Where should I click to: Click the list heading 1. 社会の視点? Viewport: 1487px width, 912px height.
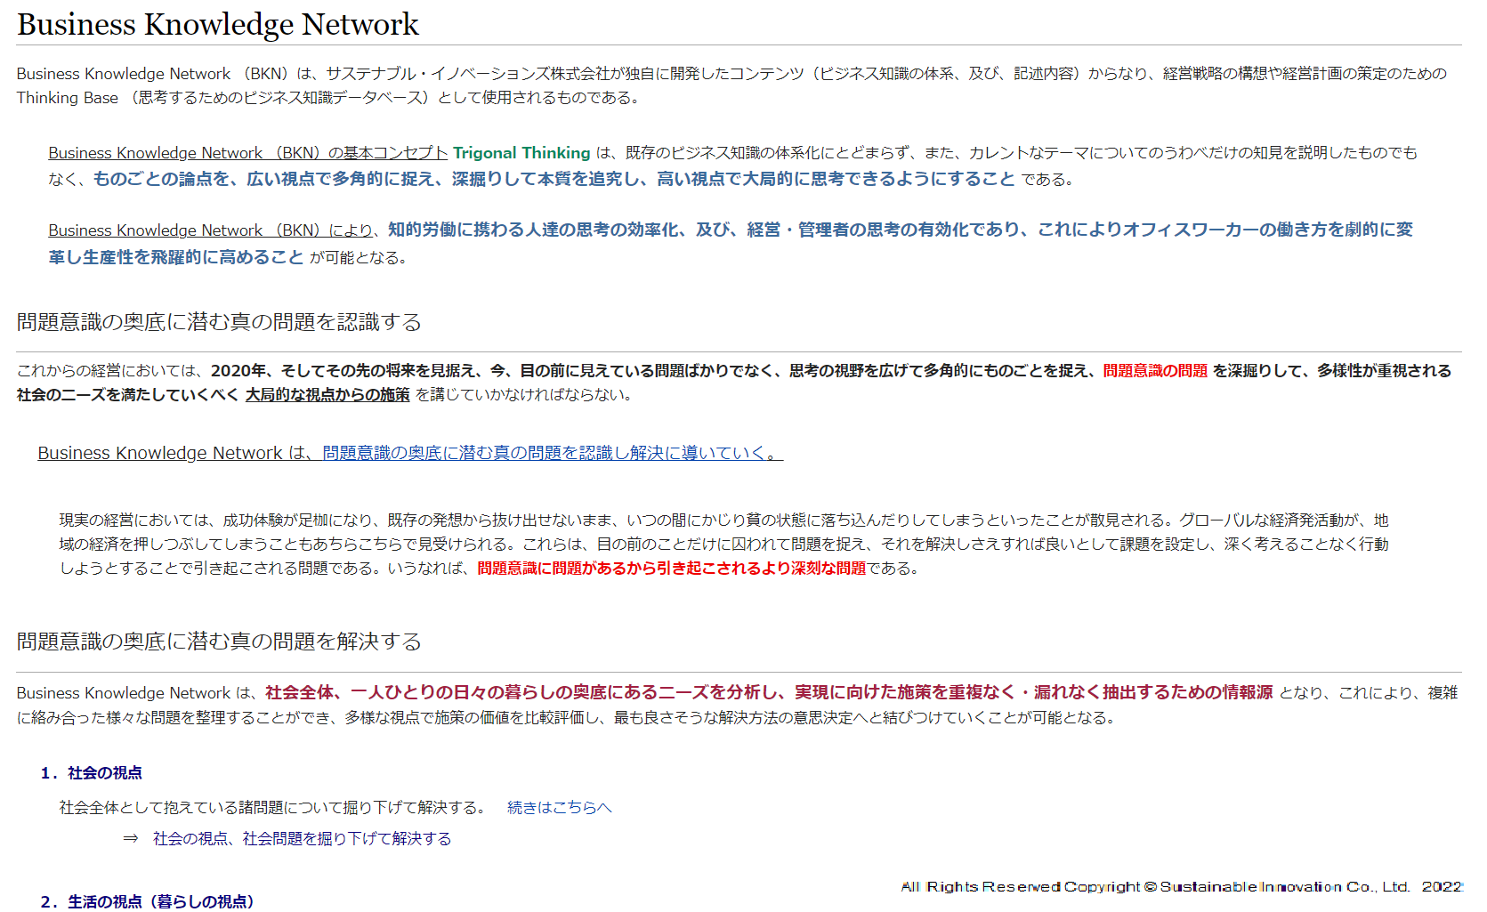pyautogui.click(x=92, y=773)
